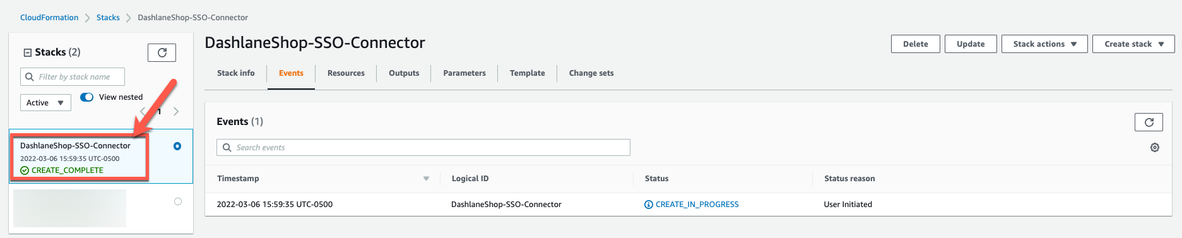
Task: Switch to the Parameters tab
Action: 464,73
